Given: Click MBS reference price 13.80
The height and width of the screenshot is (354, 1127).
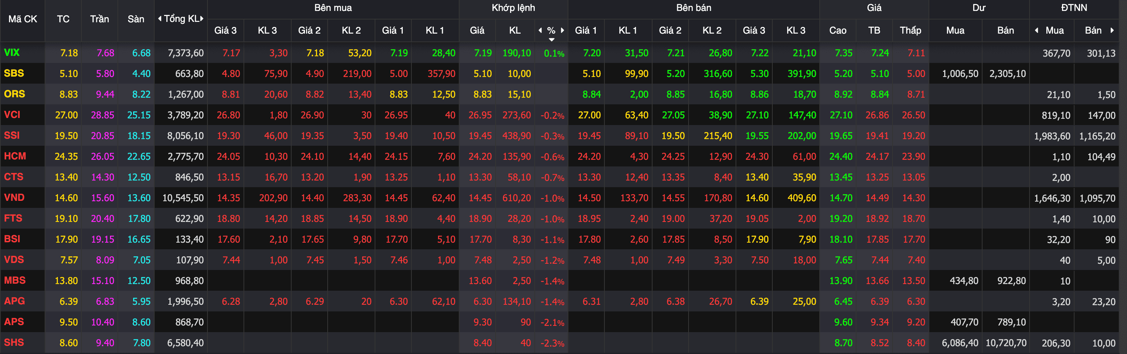Looking at the screenshot, I should (66, 281).
